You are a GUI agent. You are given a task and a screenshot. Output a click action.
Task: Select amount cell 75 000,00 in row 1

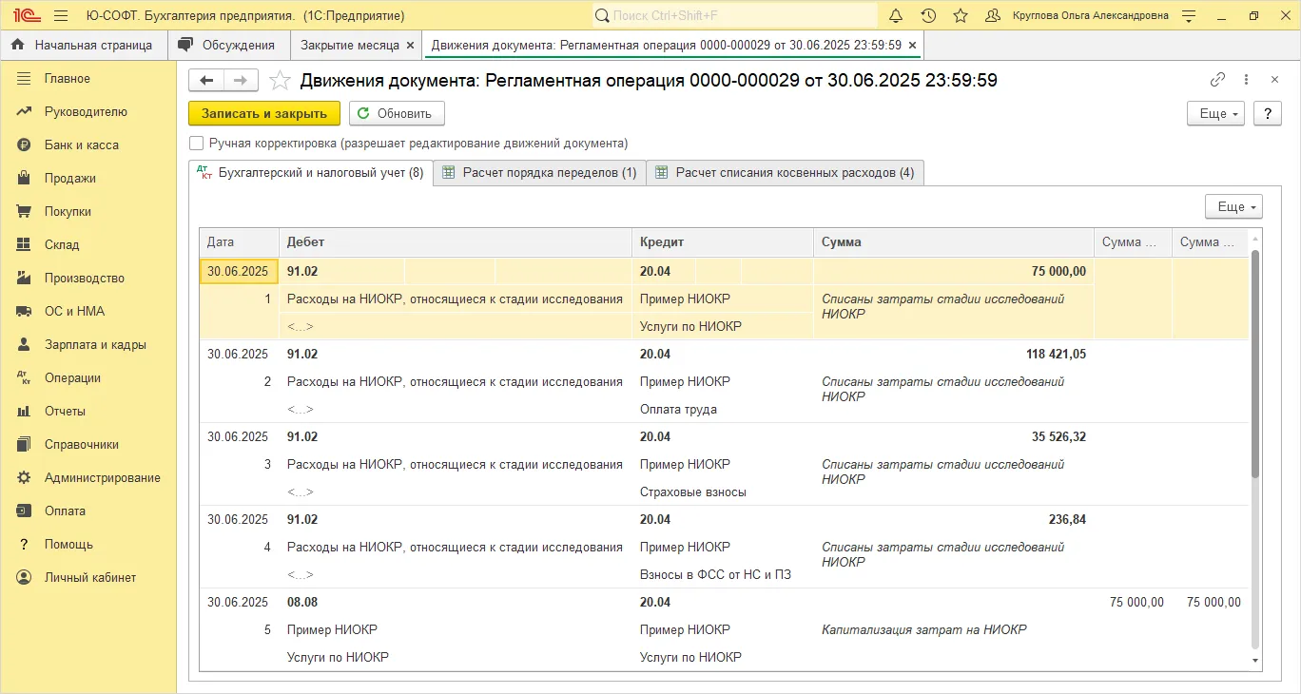click(x=954, y=272)
